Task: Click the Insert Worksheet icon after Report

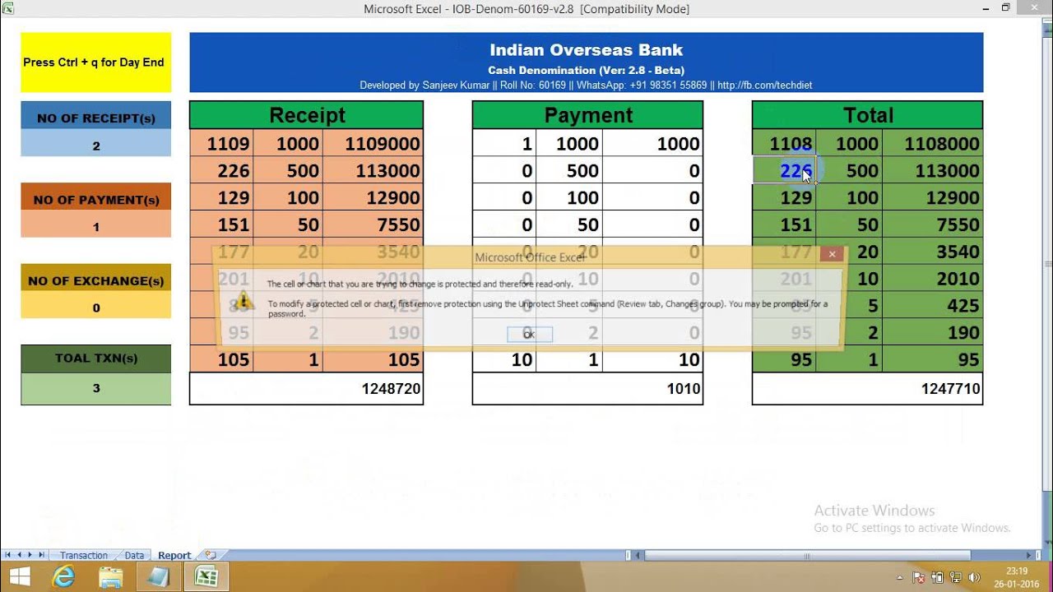Action: tap(210, 555)
